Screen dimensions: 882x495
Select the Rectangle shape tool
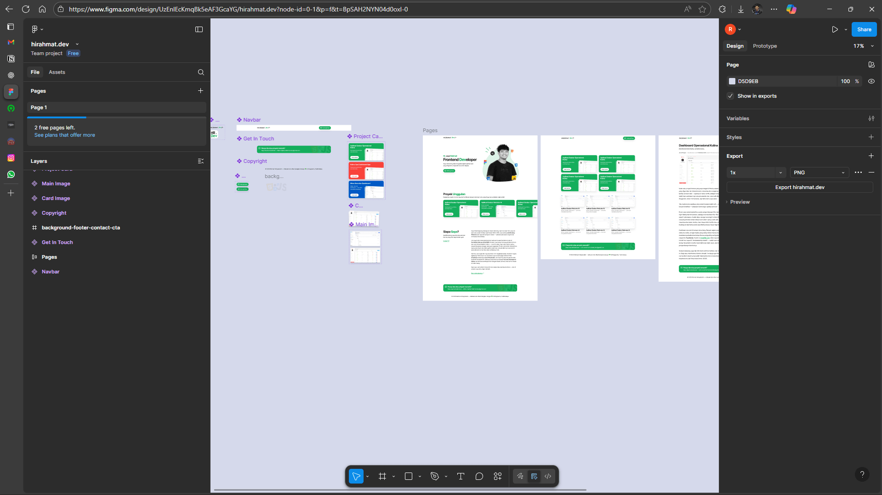coord(408,476)
